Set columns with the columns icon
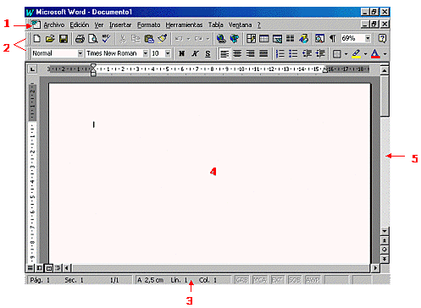The height and width of the screenshot is (308, 421). tap(291, 39)
